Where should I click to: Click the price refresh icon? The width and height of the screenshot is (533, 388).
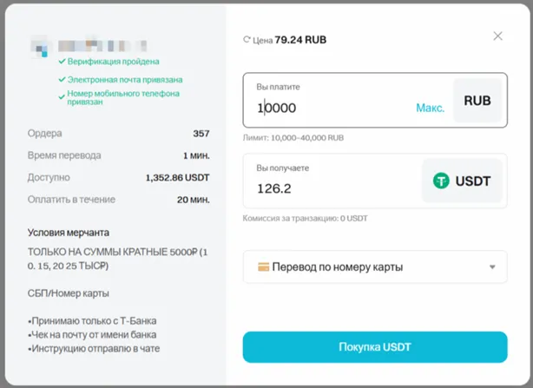coord(247,40)
